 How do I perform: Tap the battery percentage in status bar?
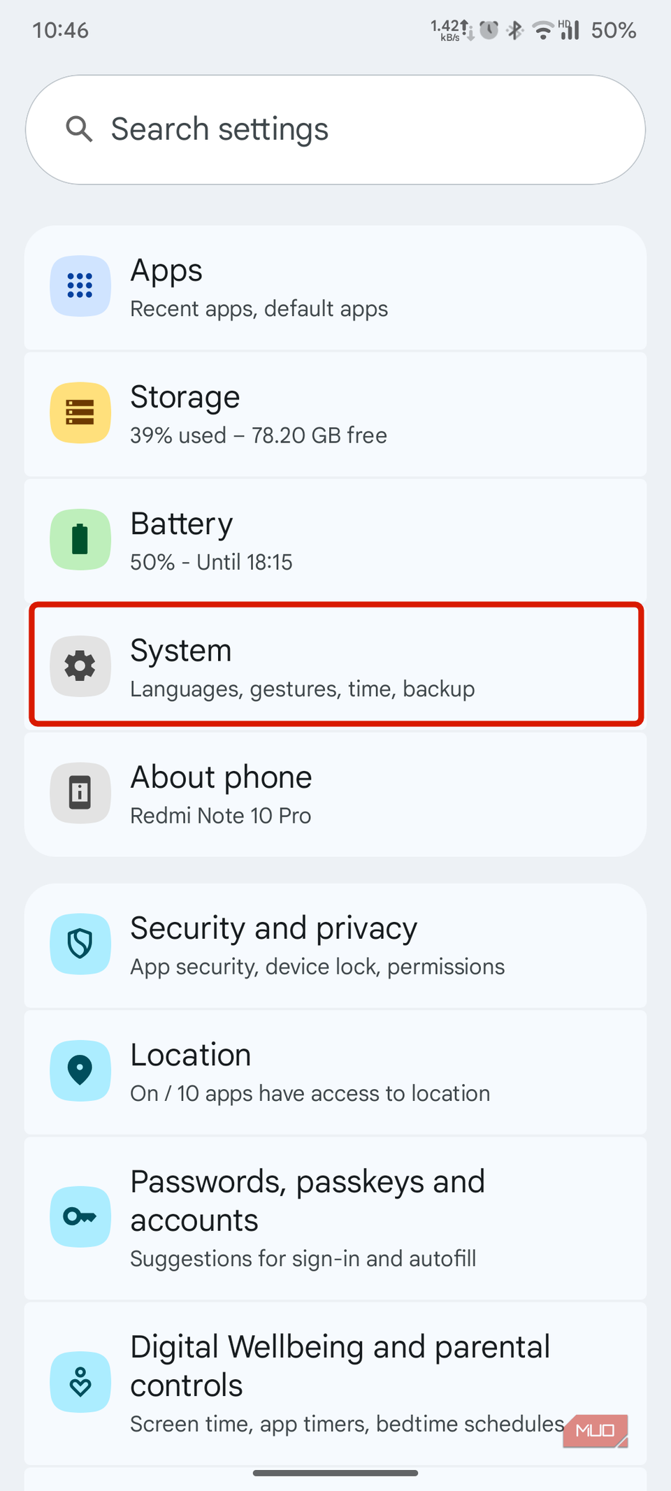[613, 31]
